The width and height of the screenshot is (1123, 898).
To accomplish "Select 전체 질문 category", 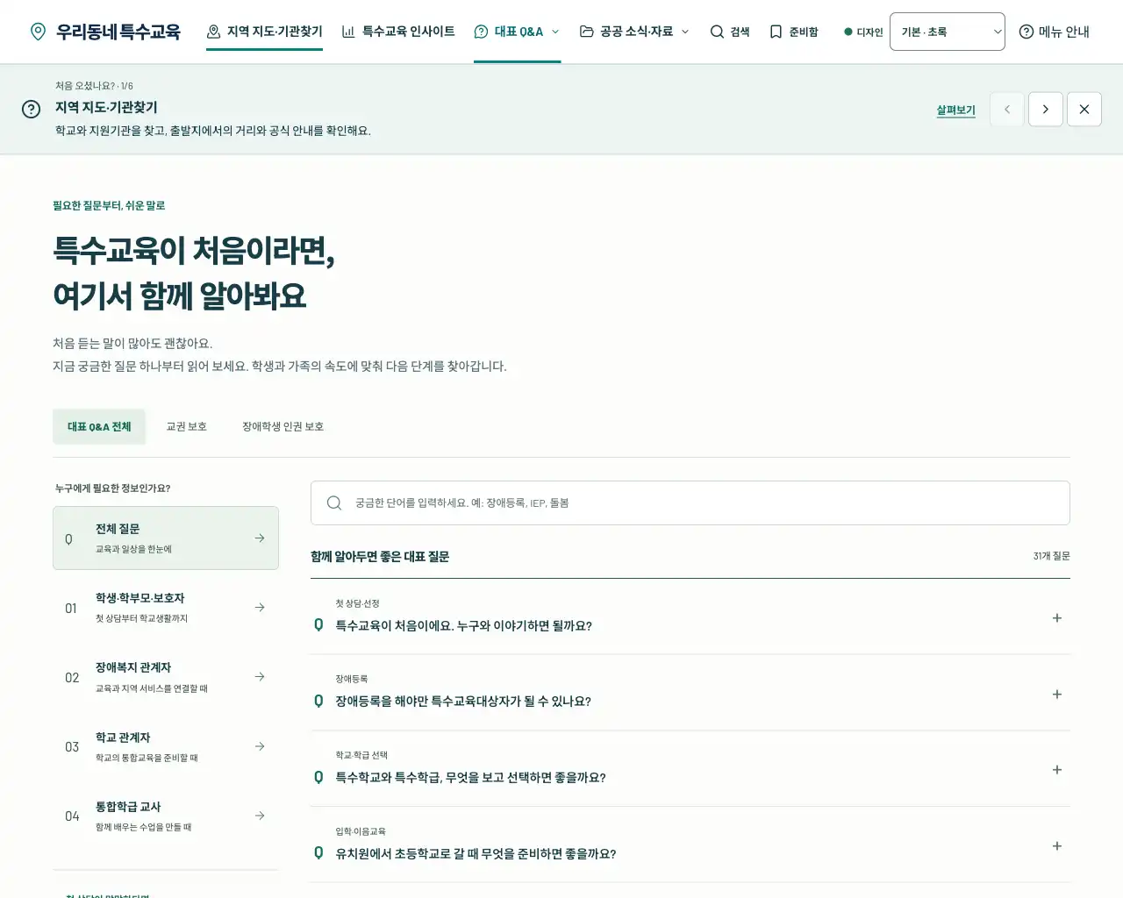I will click(x=166, y=538).
